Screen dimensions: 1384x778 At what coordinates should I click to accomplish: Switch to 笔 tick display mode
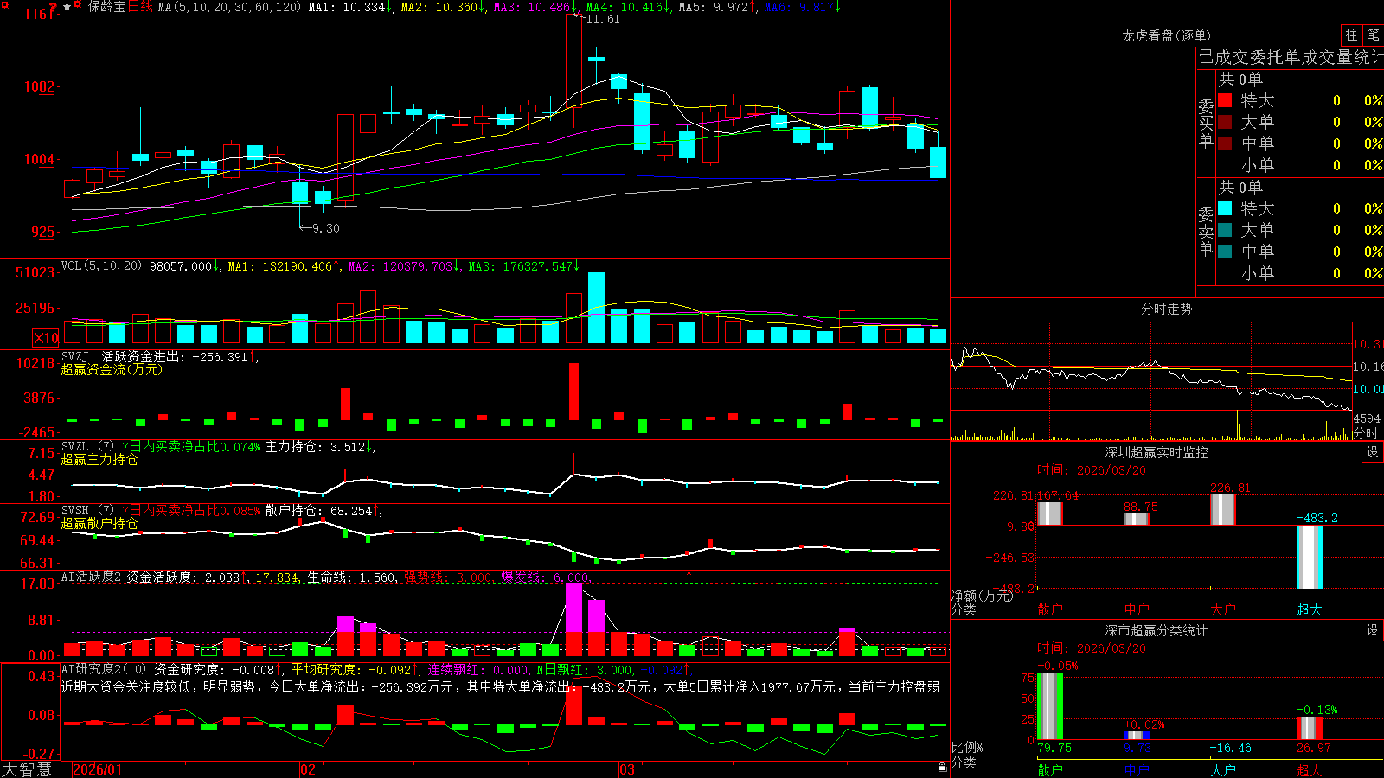coord(1373,35)
